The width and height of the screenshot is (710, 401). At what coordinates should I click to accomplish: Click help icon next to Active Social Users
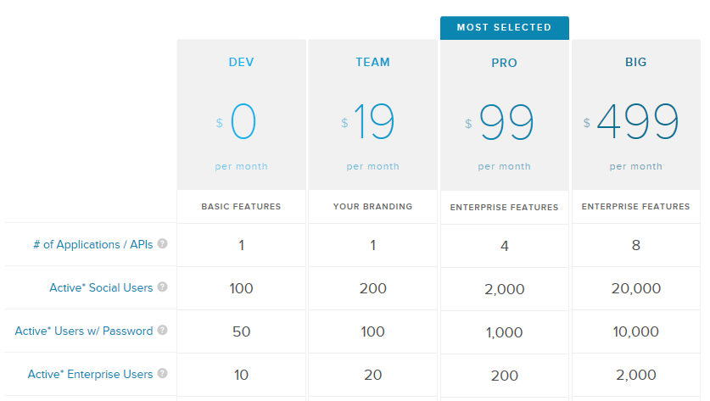point(162,287)
